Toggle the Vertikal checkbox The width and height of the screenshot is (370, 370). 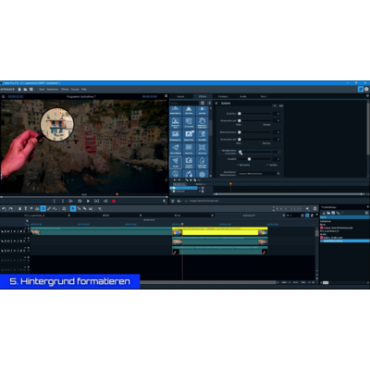267,165
